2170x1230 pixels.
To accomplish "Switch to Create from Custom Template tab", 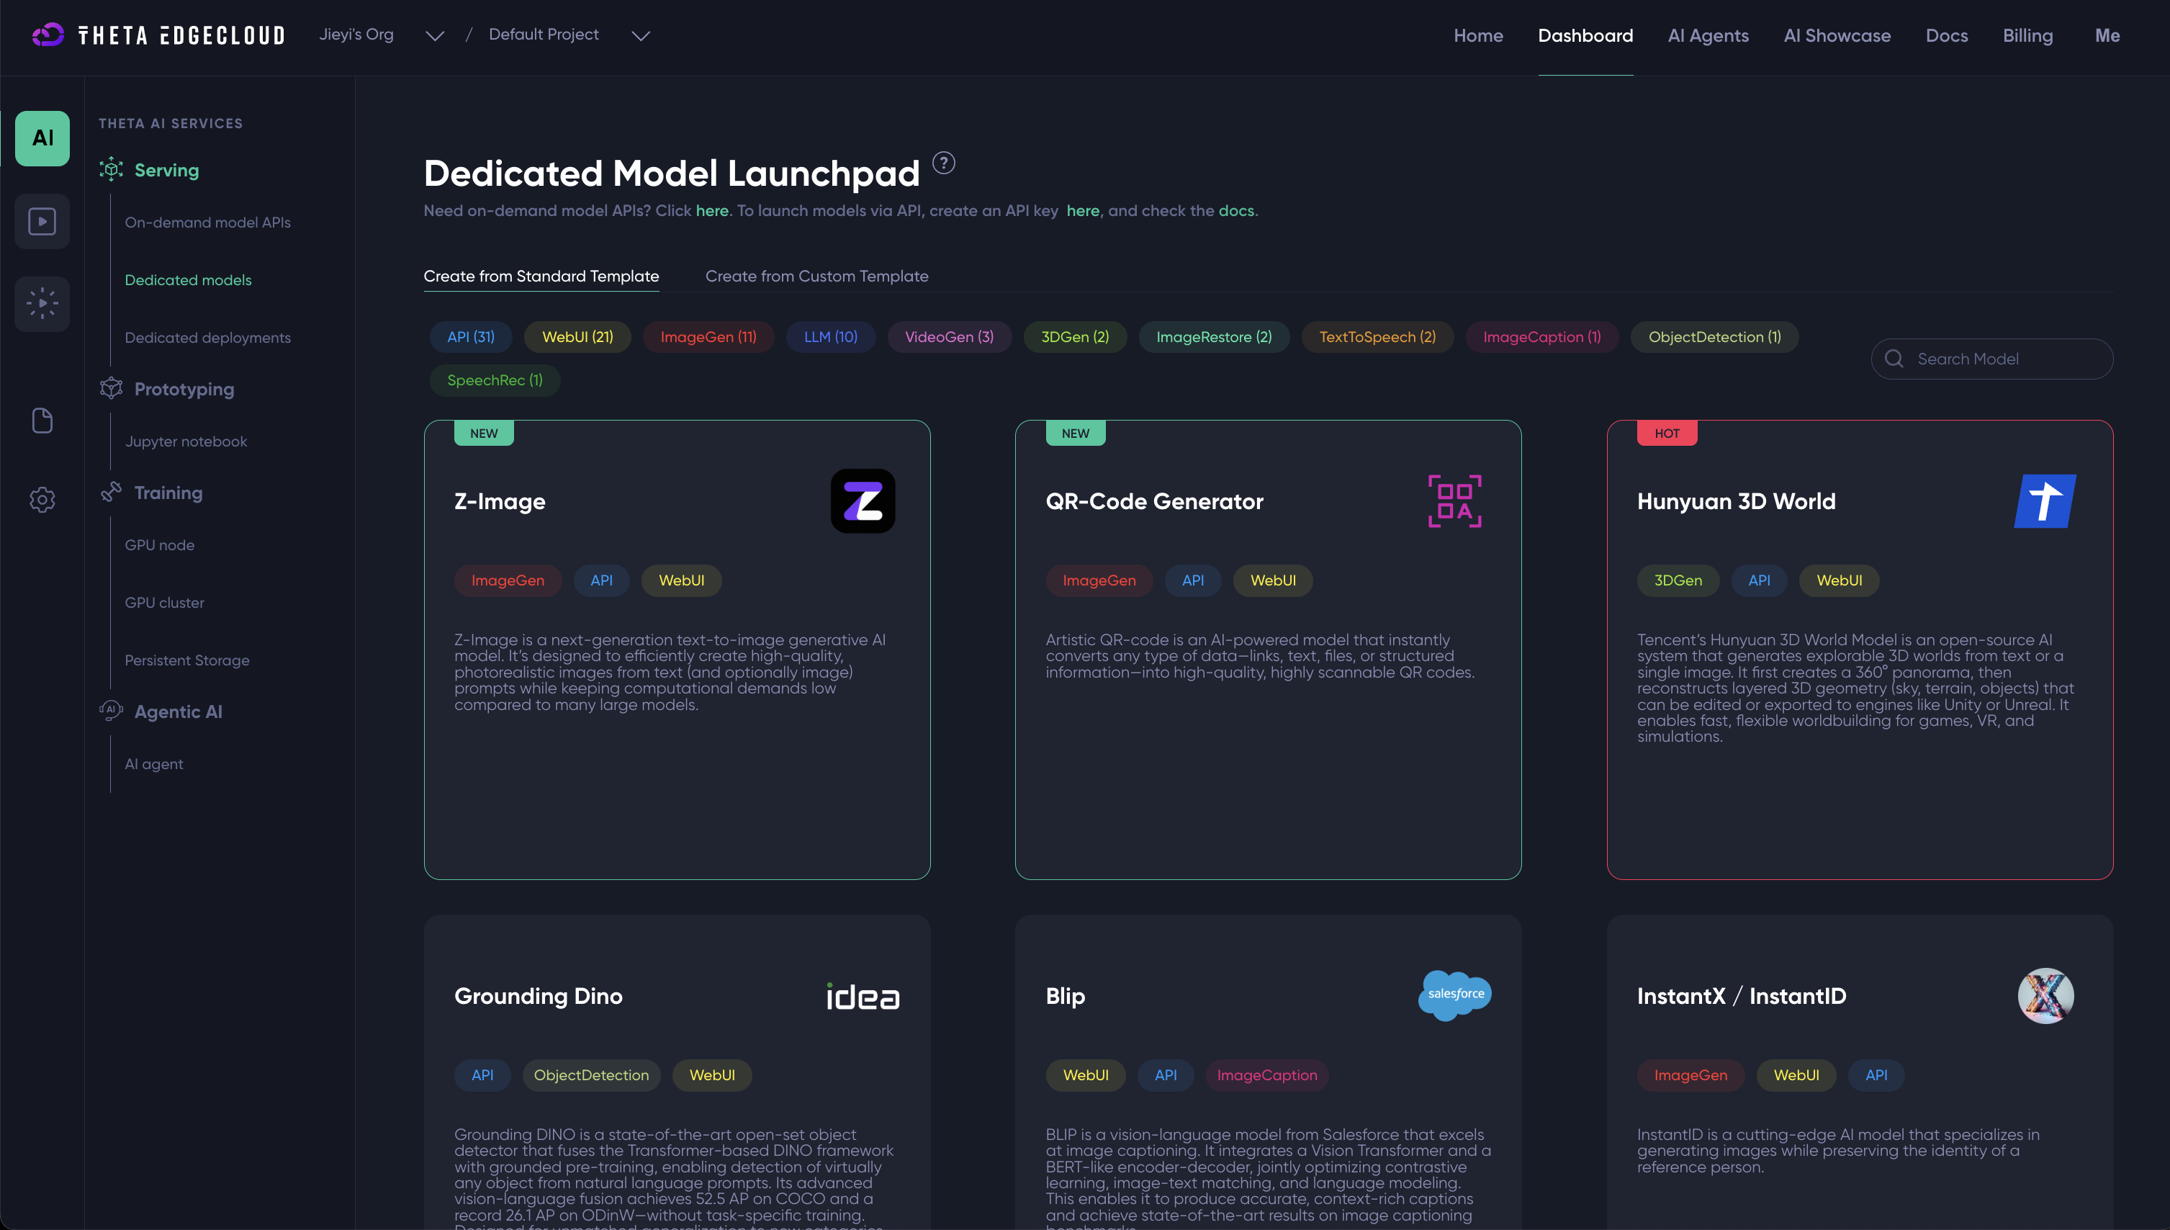I will click(x=816, y=277).
